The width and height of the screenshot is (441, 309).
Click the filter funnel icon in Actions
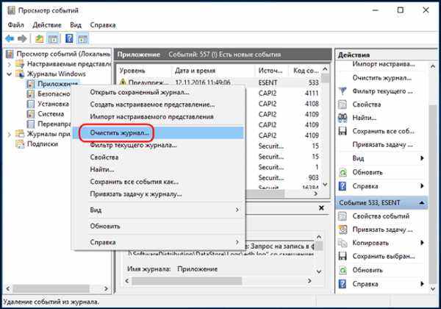tap(343, 91)
